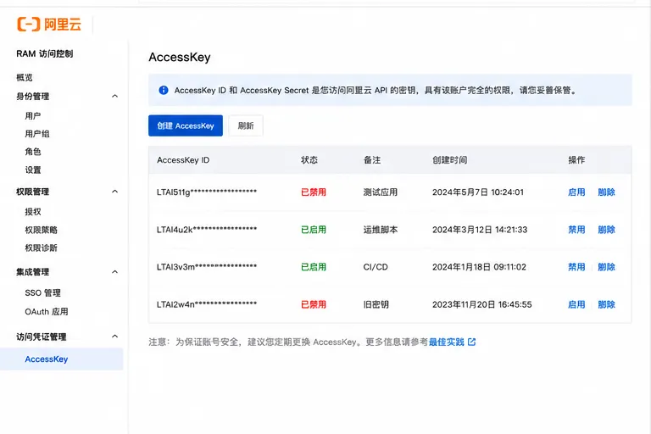Click creation time 2023年11月20日 16:45:55
Viewport: 651px width, 434px height.
tap(482, 304)
